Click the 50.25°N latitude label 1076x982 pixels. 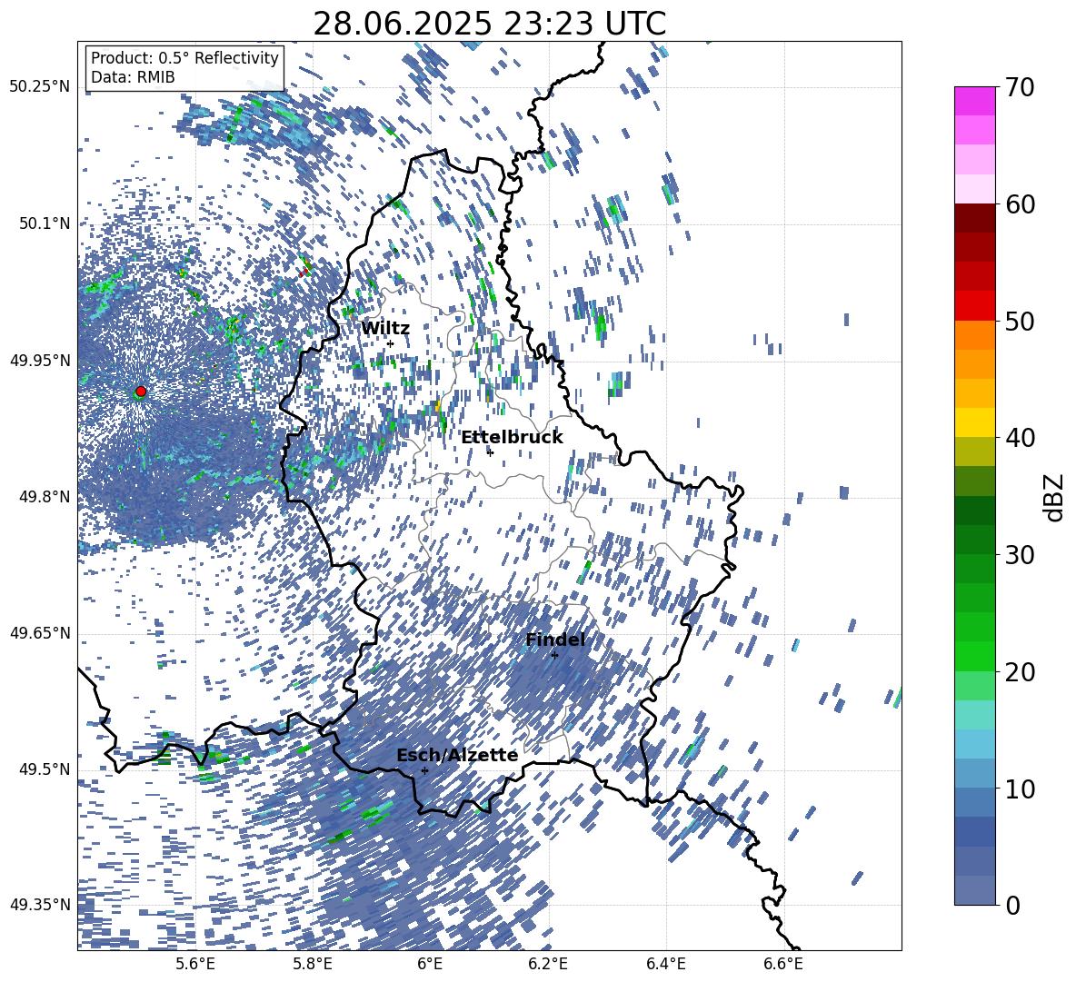coord(40,86)
